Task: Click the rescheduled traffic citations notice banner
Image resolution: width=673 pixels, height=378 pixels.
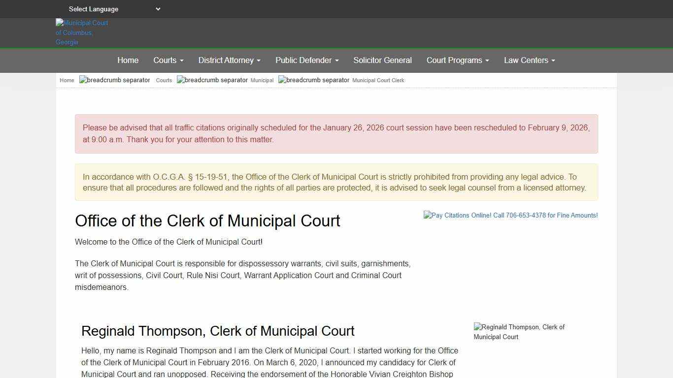Action: point(336,133)
